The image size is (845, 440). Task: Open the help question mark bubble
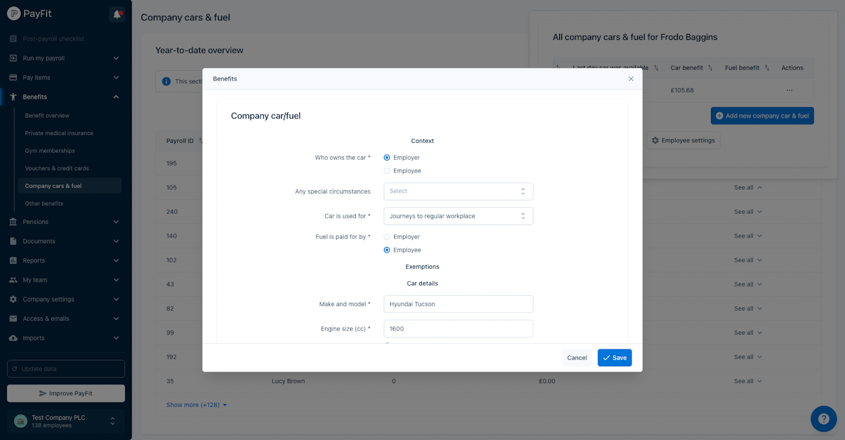pos(823,419)
